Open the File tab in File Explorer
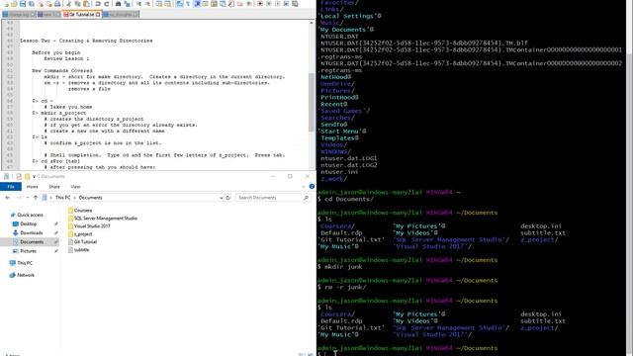 (x=11, y=187)
